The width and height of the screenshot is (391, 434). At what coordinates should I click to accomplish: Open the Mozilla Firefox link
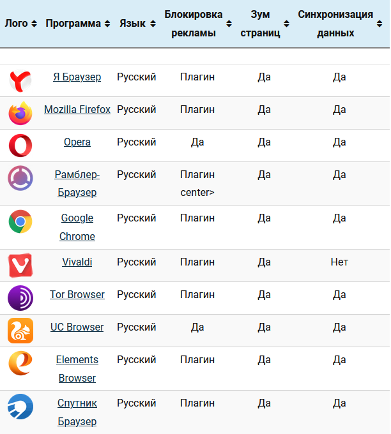pos(77,110)
